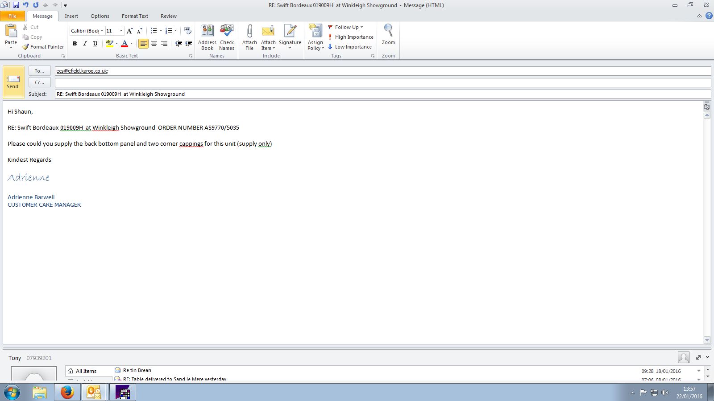Click into the Cc recipients field
Image resolution: width=714 pixels, height=401 pixels.
[383, 82]
